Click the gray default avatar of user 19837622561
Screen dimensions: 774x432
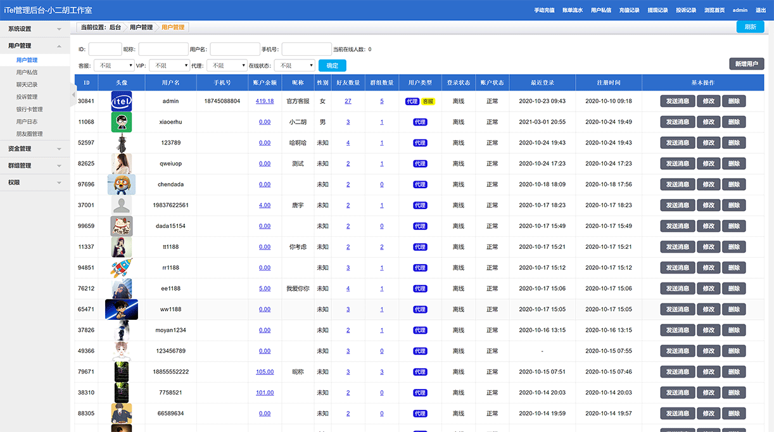(121, 205)
